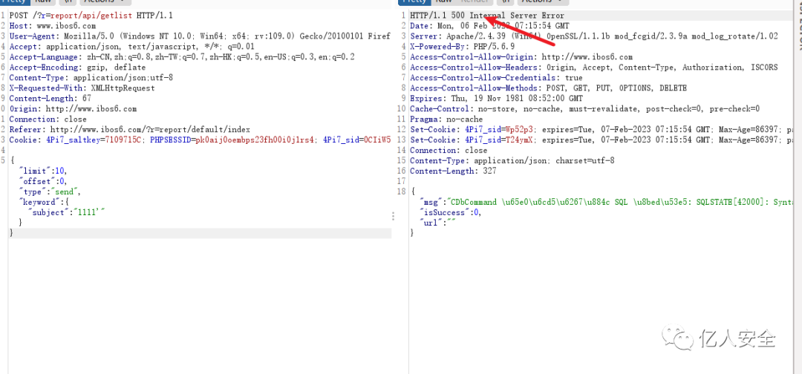Click the Access-Control-Allow-Methods response line
This screenshot has width=802, height=374.
click(x=548, y=88)
